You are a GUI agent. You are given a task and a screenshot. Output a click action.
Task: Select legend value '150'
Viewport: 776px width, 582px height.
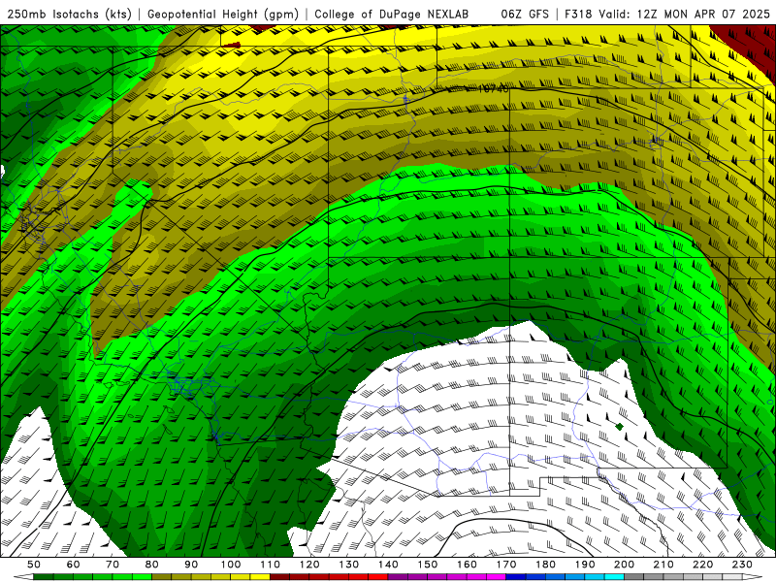point(428,565)
